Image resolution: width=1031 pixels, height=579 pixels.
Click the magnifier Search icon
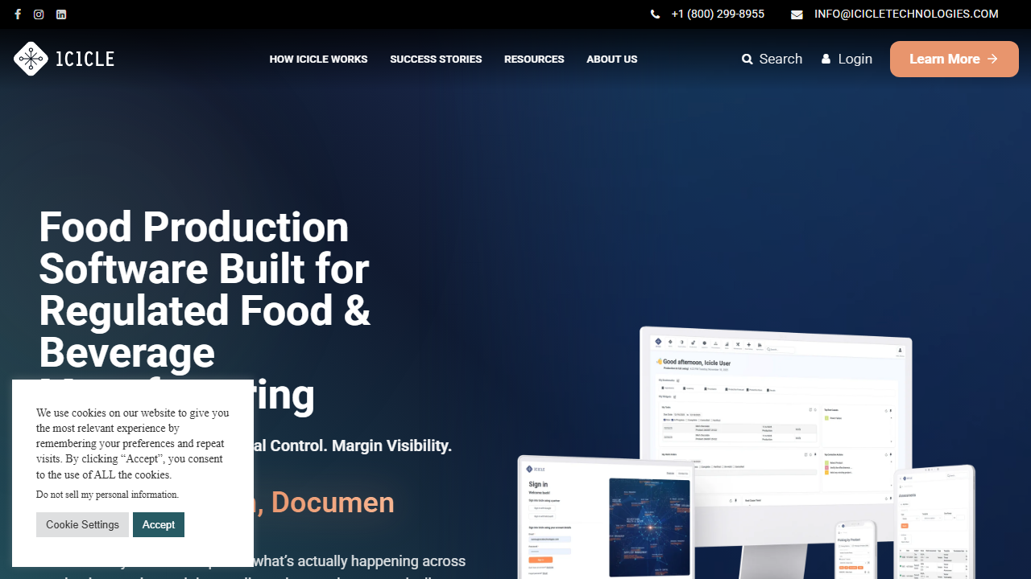747,60
